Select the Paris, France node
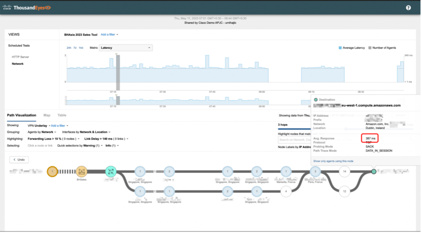422x233 pixels. click(x=315, y=171)
